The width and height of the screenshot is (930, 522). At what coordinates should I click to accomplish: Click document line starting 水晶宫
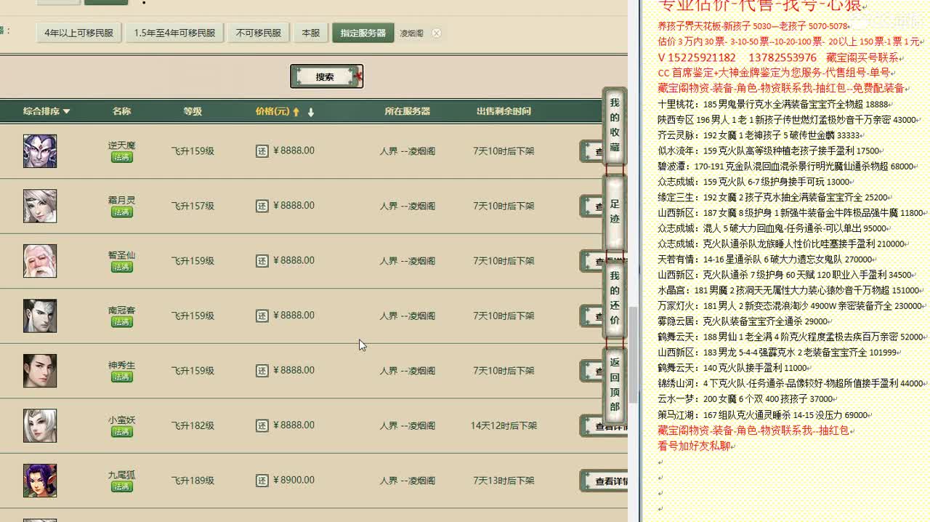(x=791, y=290)
